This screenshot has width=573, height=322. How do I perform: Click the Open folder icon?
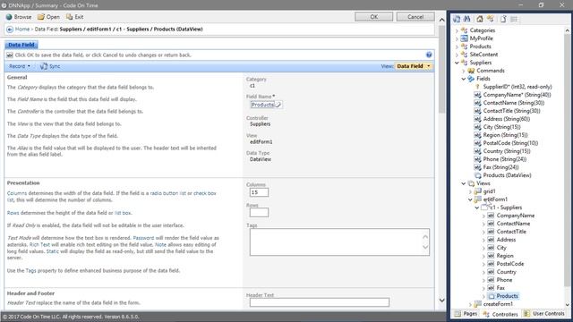41,17
